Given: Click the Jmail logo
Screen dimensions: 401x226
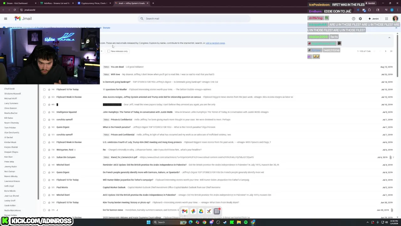Looking at the screenshot, I should pos(23,19).
